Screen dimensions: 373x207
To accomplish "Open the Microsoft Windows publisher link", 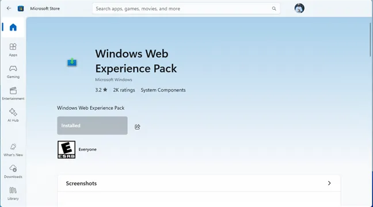I will click(113, 79).
